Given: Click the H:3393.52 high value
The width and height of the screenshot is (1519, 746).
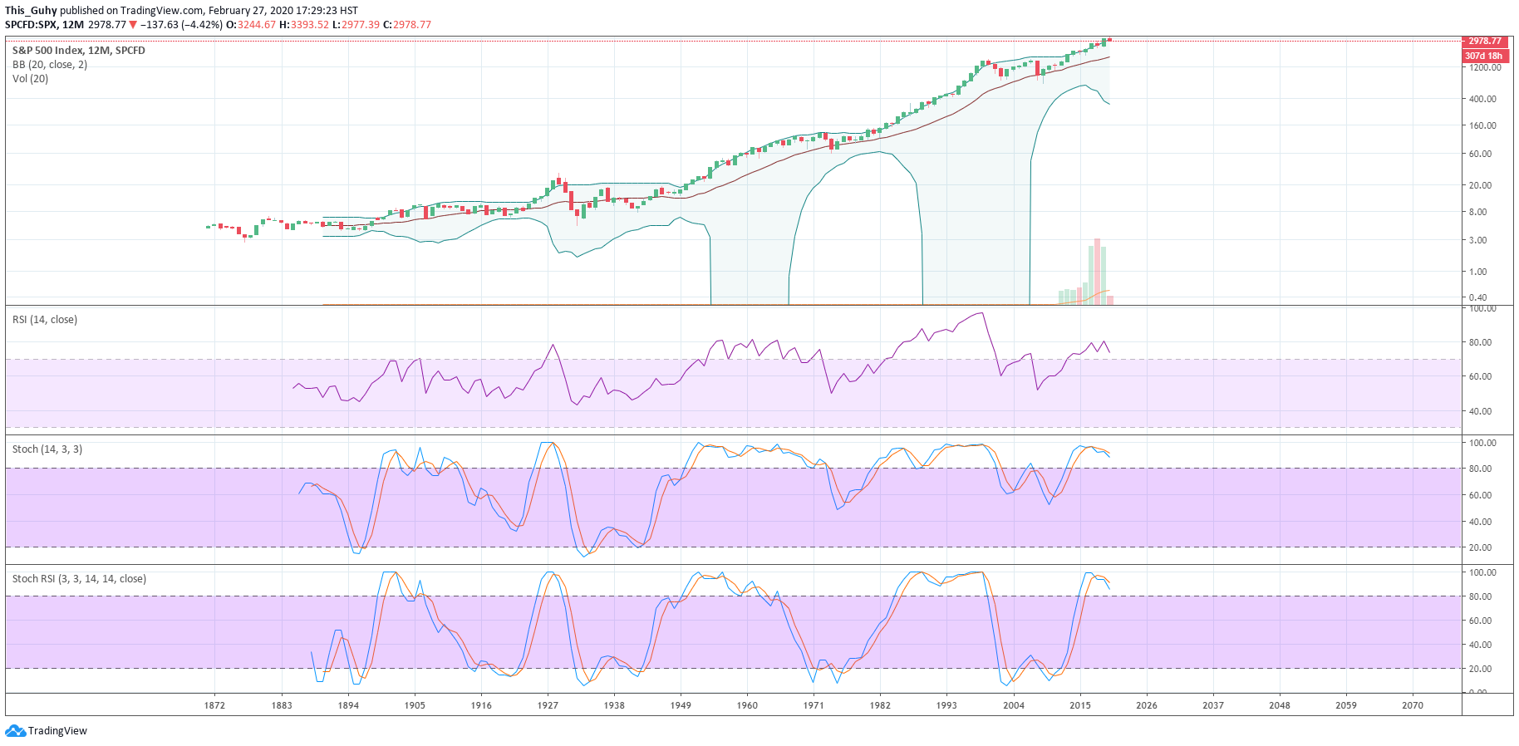Looking at the screenshot, I should pos(303,25).
